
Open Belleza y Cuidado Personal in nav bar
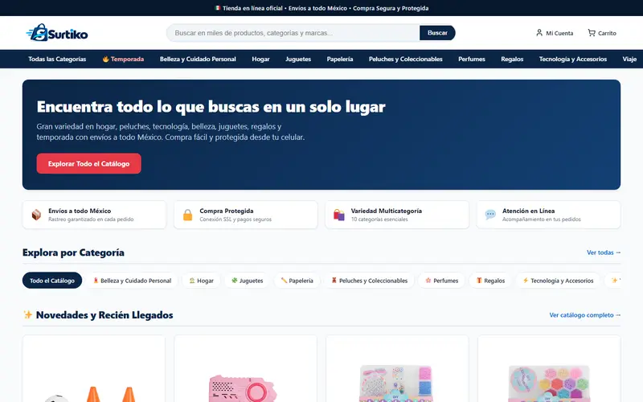click(198, 59)
